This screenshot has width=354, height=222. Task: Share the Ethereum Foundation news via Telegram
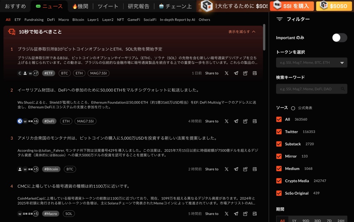(236, 121)
